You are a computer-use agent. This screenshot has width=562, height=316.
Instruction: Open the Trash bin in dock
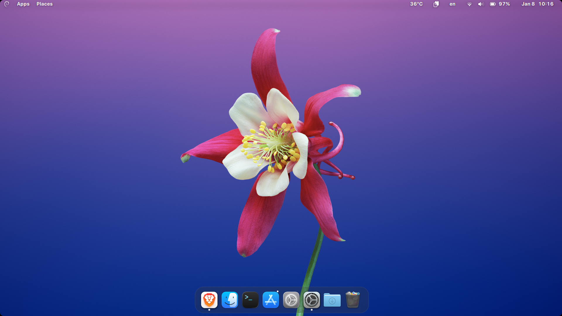(352, 300)
